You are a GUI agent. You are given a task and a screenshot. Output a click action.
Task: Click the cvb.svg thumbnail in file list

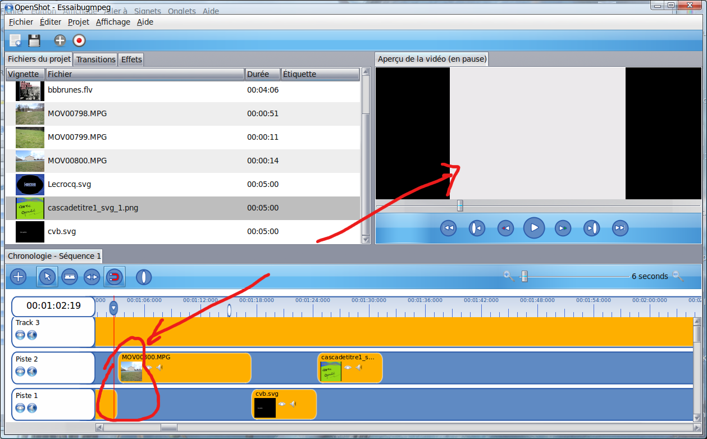(30, 231)
